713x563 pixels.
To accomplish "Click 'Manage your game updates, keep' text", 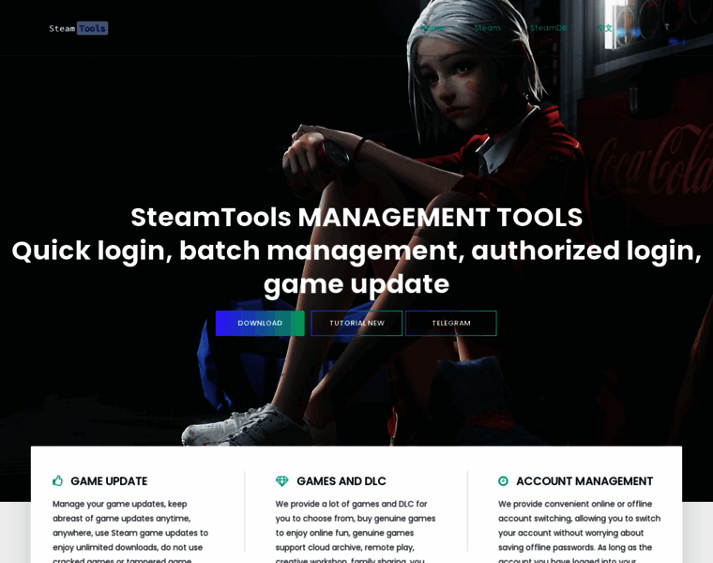I will click(119, 504).
